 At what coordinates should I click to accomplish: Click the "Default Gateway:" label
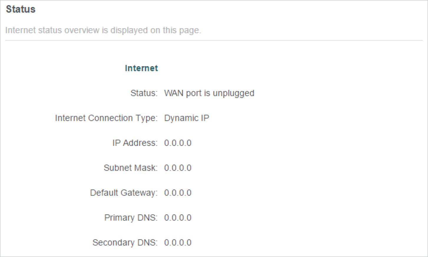click(x=124, y=193)
